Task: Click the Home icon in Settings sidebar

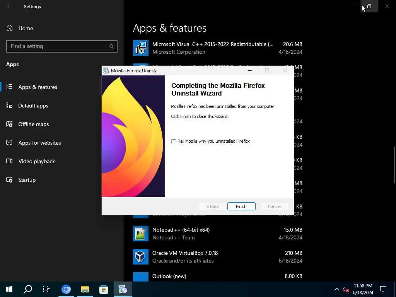Action: [x=10, y=28]
